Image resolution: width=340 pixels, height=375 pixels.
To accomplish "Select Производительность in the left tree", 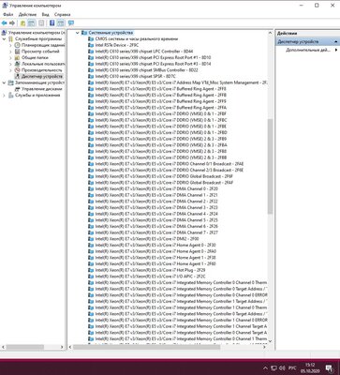I will click(41, 70).
